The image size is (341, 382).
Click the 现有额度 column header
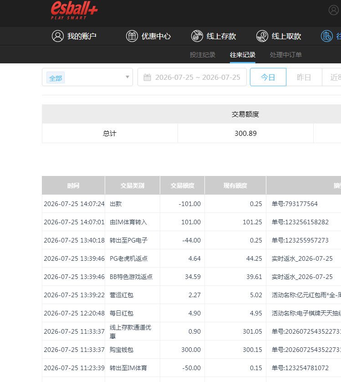tap(235, 186)
